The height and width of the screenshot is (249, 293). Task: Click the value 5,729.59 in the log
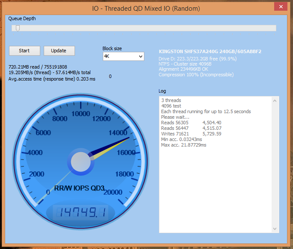pos(212,134)
